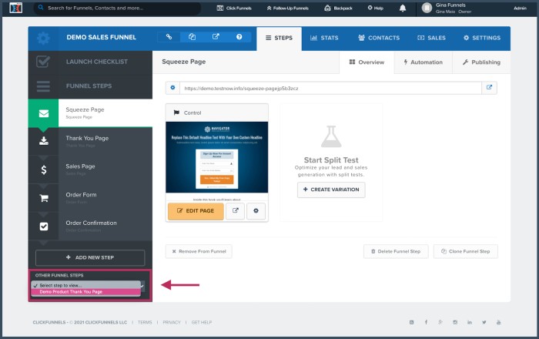Switch to the Contacts tab
The width and height of the screenshot is (539, 339).
pos(379,39)
